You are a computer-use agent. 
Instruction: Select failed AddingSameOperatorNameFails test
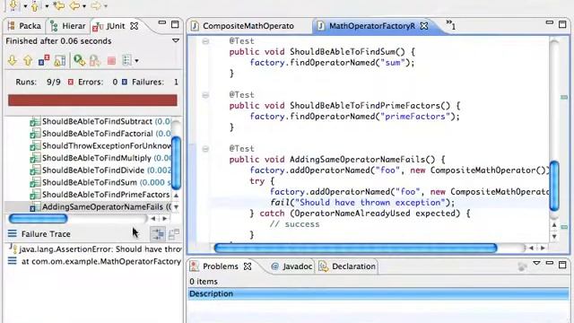pyautogui.click(x=100, y=207)
